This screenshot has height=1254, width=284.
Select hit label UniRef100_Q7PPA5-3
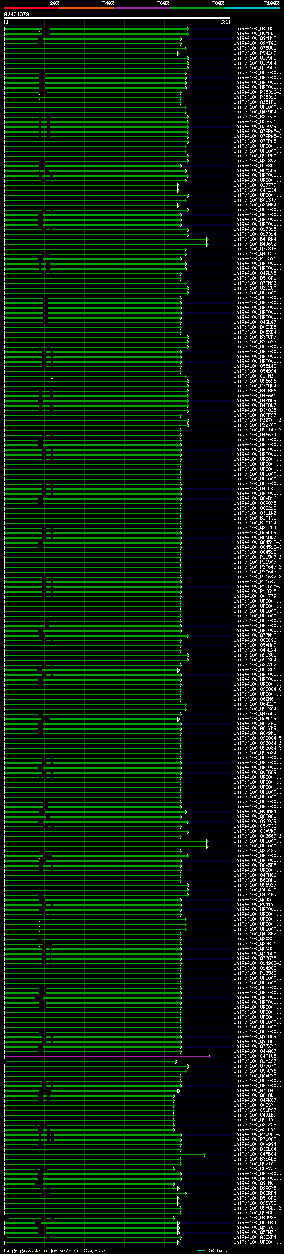(257, 136)
